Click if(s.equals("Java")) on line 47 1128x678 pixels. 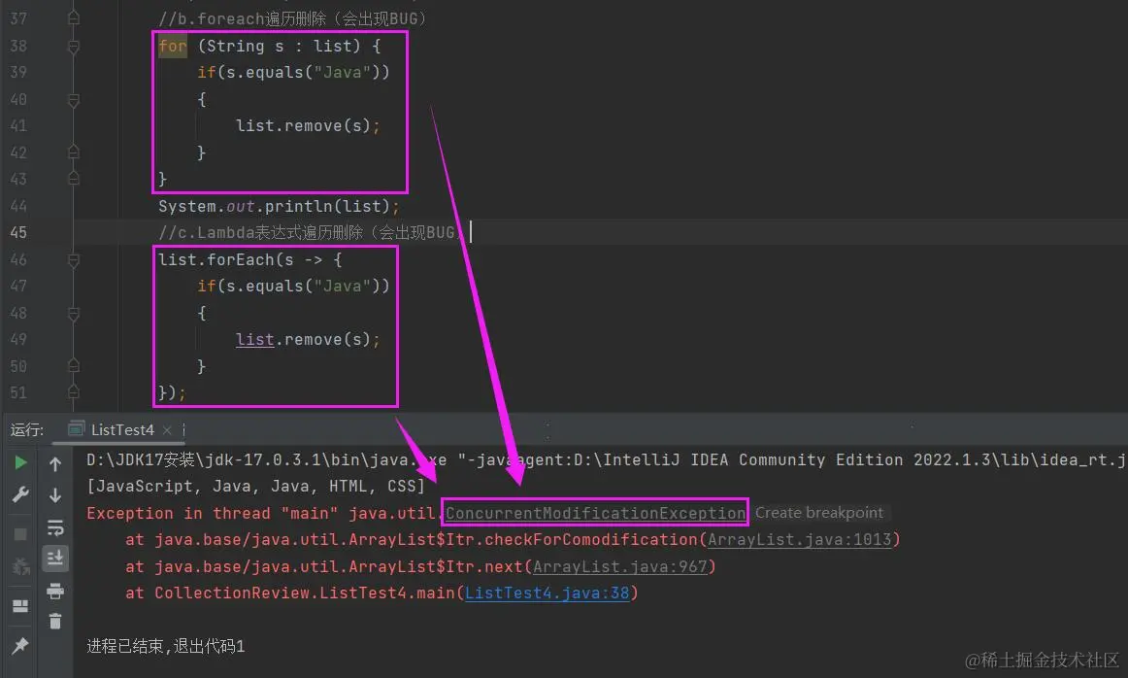coord(293,287)
